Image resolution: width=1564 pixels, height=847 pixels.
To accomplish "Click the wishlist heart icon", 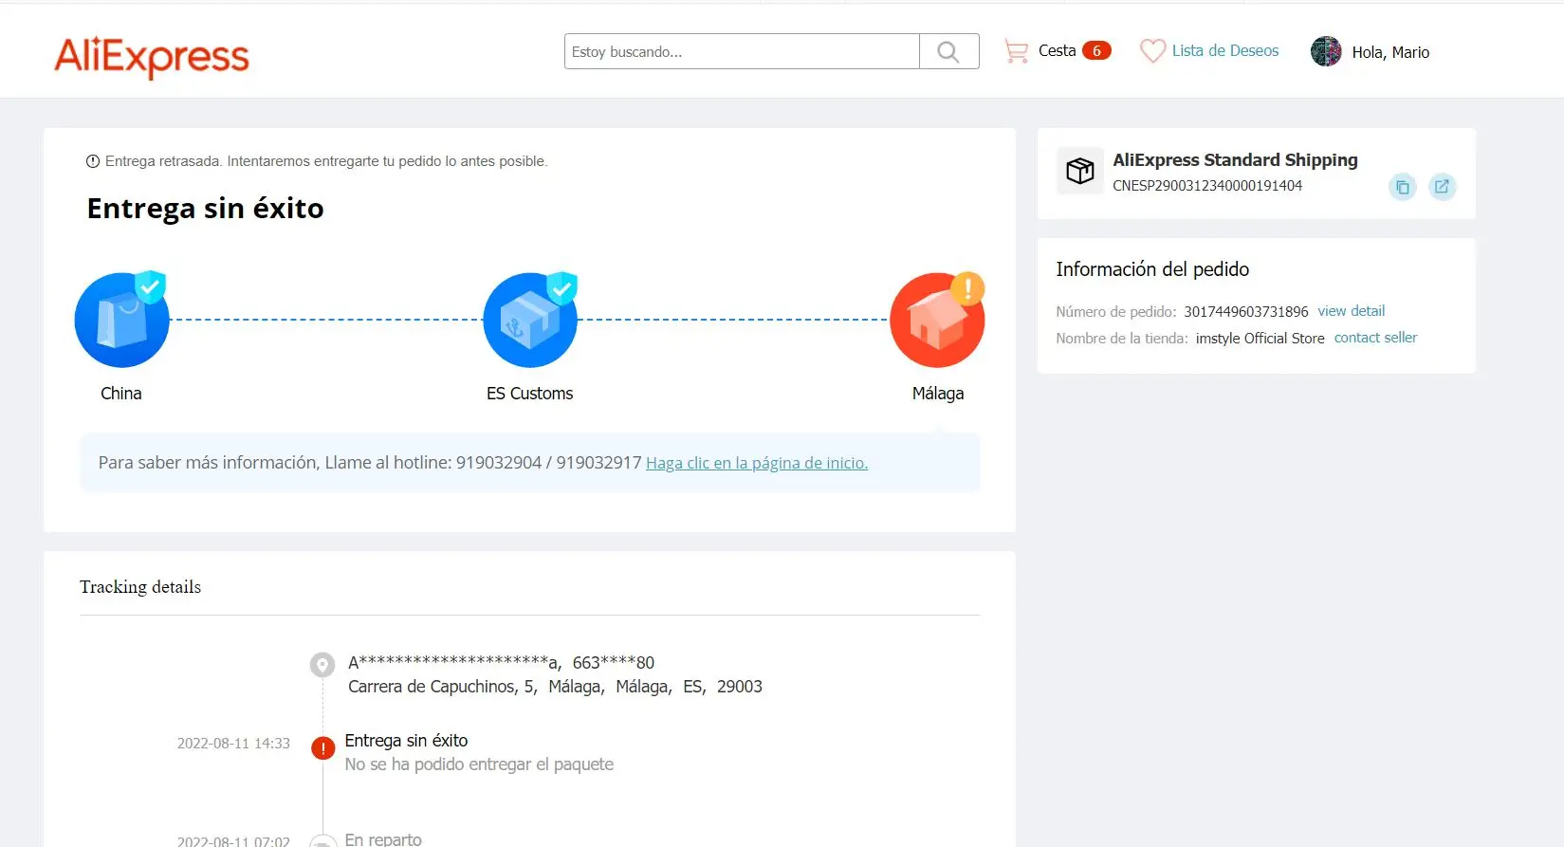I will 1152,51.
